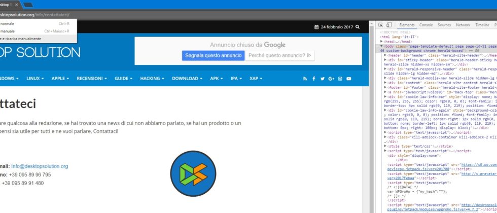Expand the cookie-law-info-bar div node
Screen dimensions: 497x213
click(x=385, y=96)
